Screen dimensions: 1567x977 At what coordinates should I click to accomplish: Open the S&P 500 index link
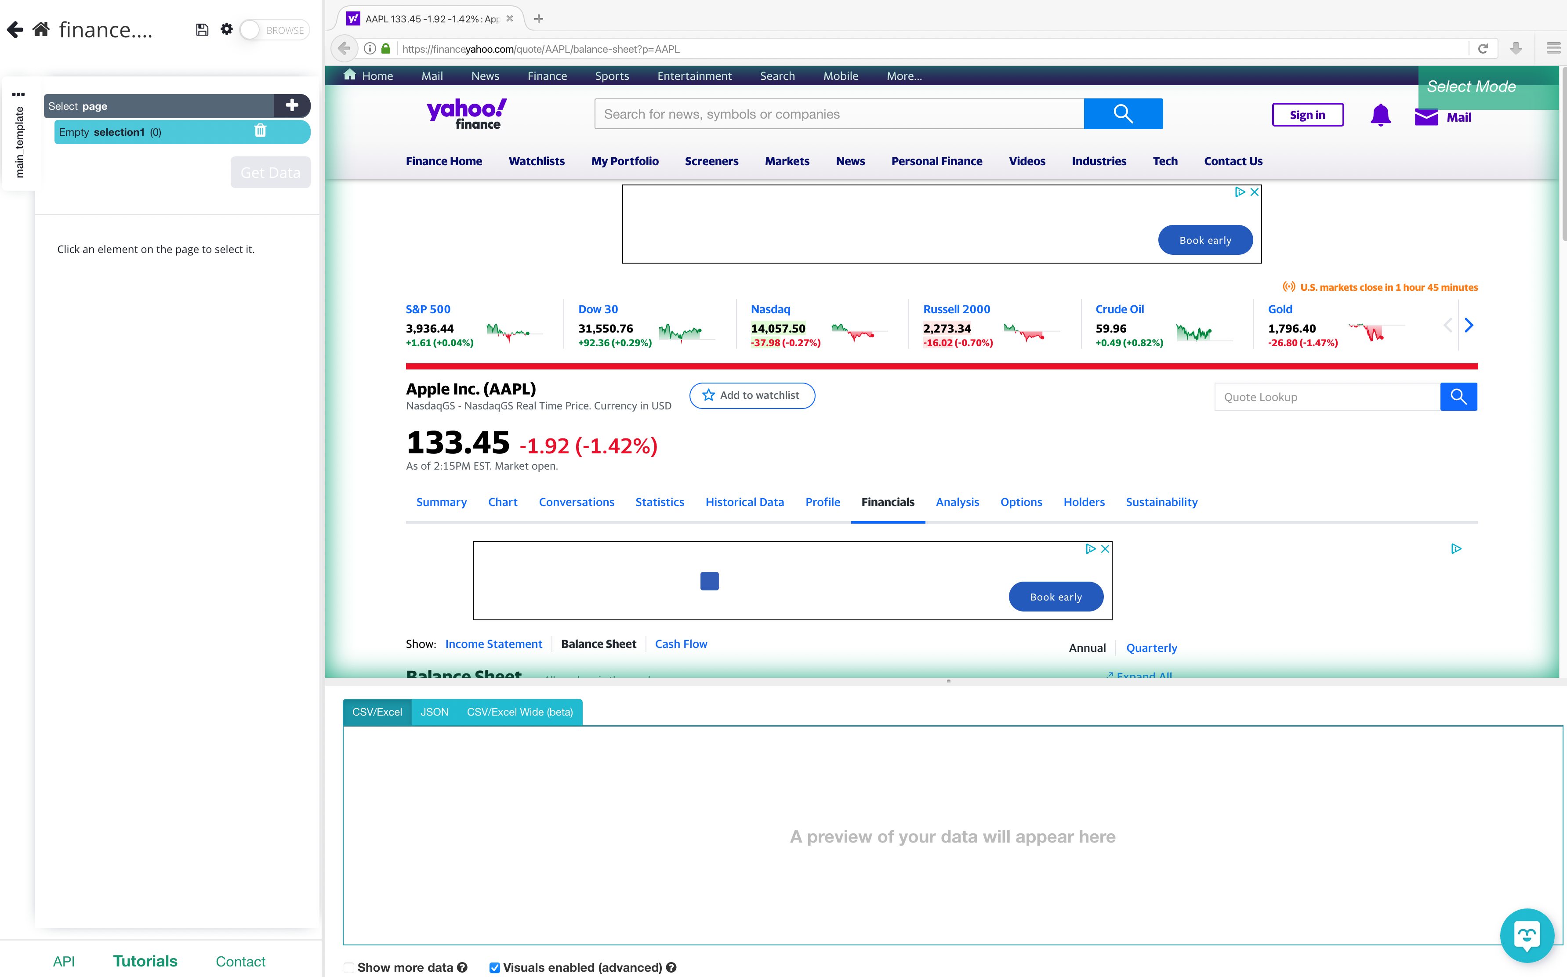click(428, 309)
